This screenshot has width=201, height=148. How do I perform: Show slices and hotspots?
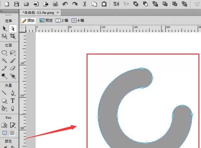(12, 133)
